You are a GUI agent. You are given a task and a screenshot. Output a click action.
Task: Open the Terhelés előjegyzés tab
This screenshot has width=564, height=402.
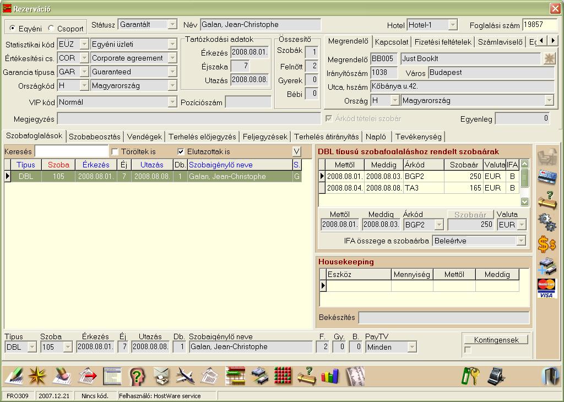(x=202, y=137)
